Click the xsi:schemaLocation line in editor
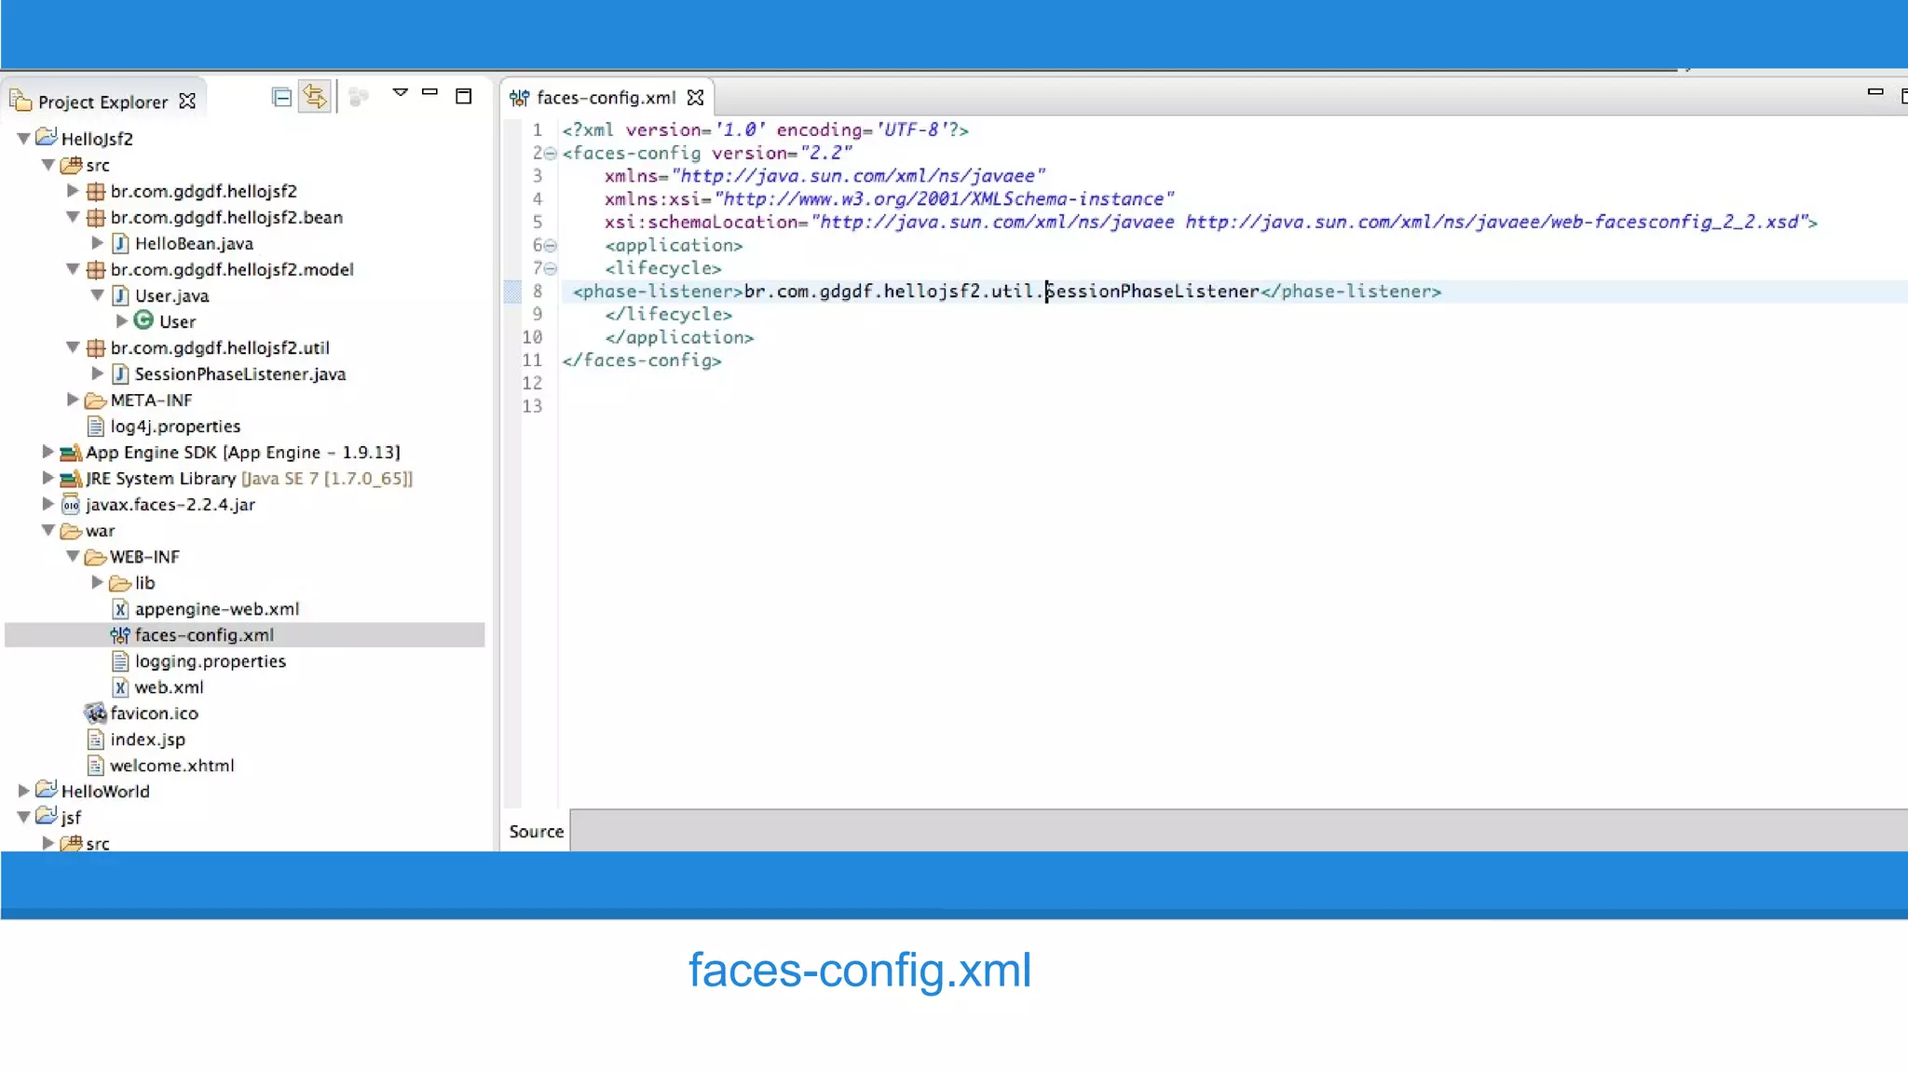 pyautogui.click(x=1211, y=222)
